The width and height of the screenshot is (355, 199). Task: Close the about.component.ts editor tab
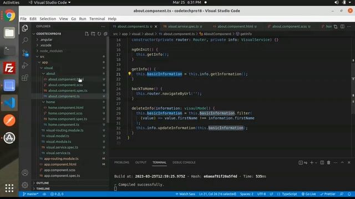click(156, 27)
